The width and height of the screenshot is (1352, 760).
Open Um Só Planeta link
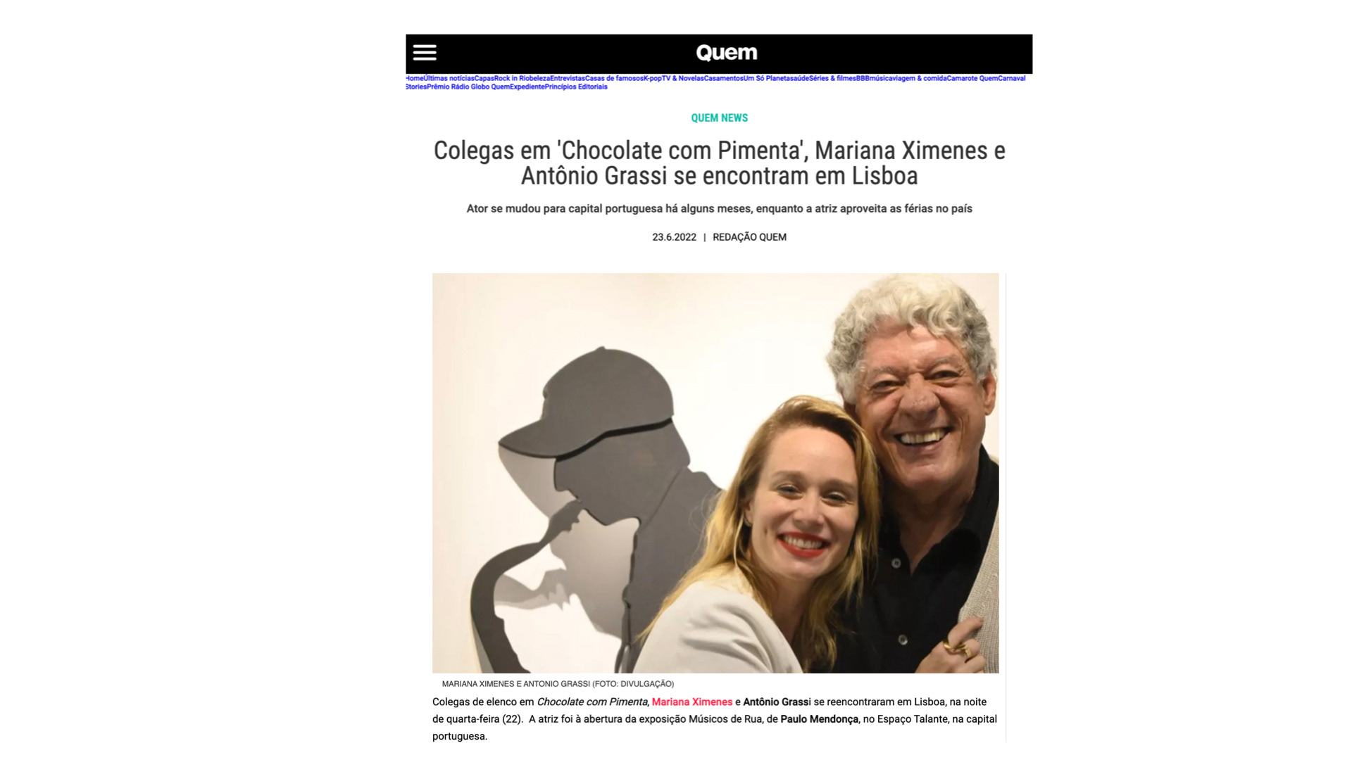769,78
